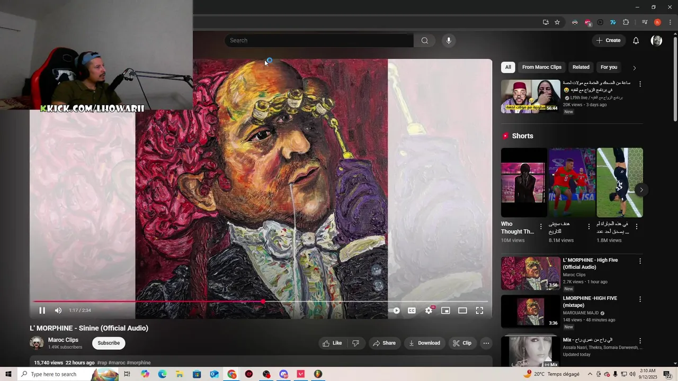Open Microsoft Store from the taskbar
Viewport: 678px width, 381px height.
(197, 374)
